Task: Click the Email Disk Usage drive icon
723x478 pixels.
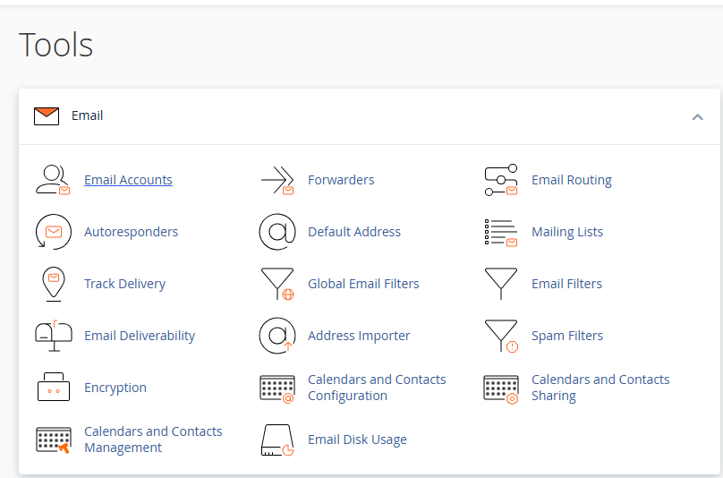Action: [x=277, y=440]
